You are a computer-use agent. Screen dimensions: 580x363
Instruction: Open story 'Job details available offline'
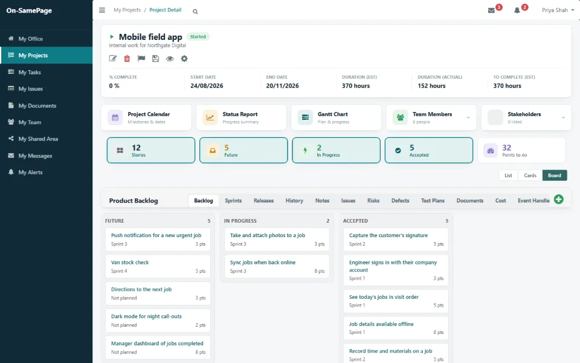(396, 328)
